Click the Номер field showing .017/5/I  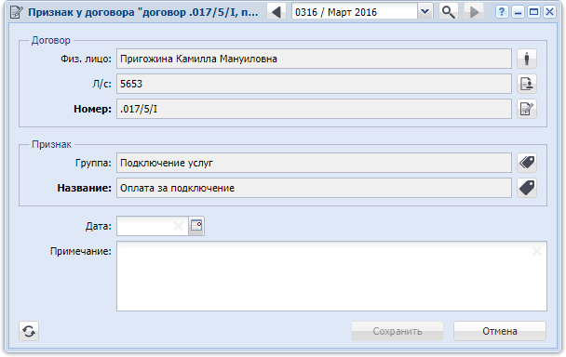[x=314, y=109]
